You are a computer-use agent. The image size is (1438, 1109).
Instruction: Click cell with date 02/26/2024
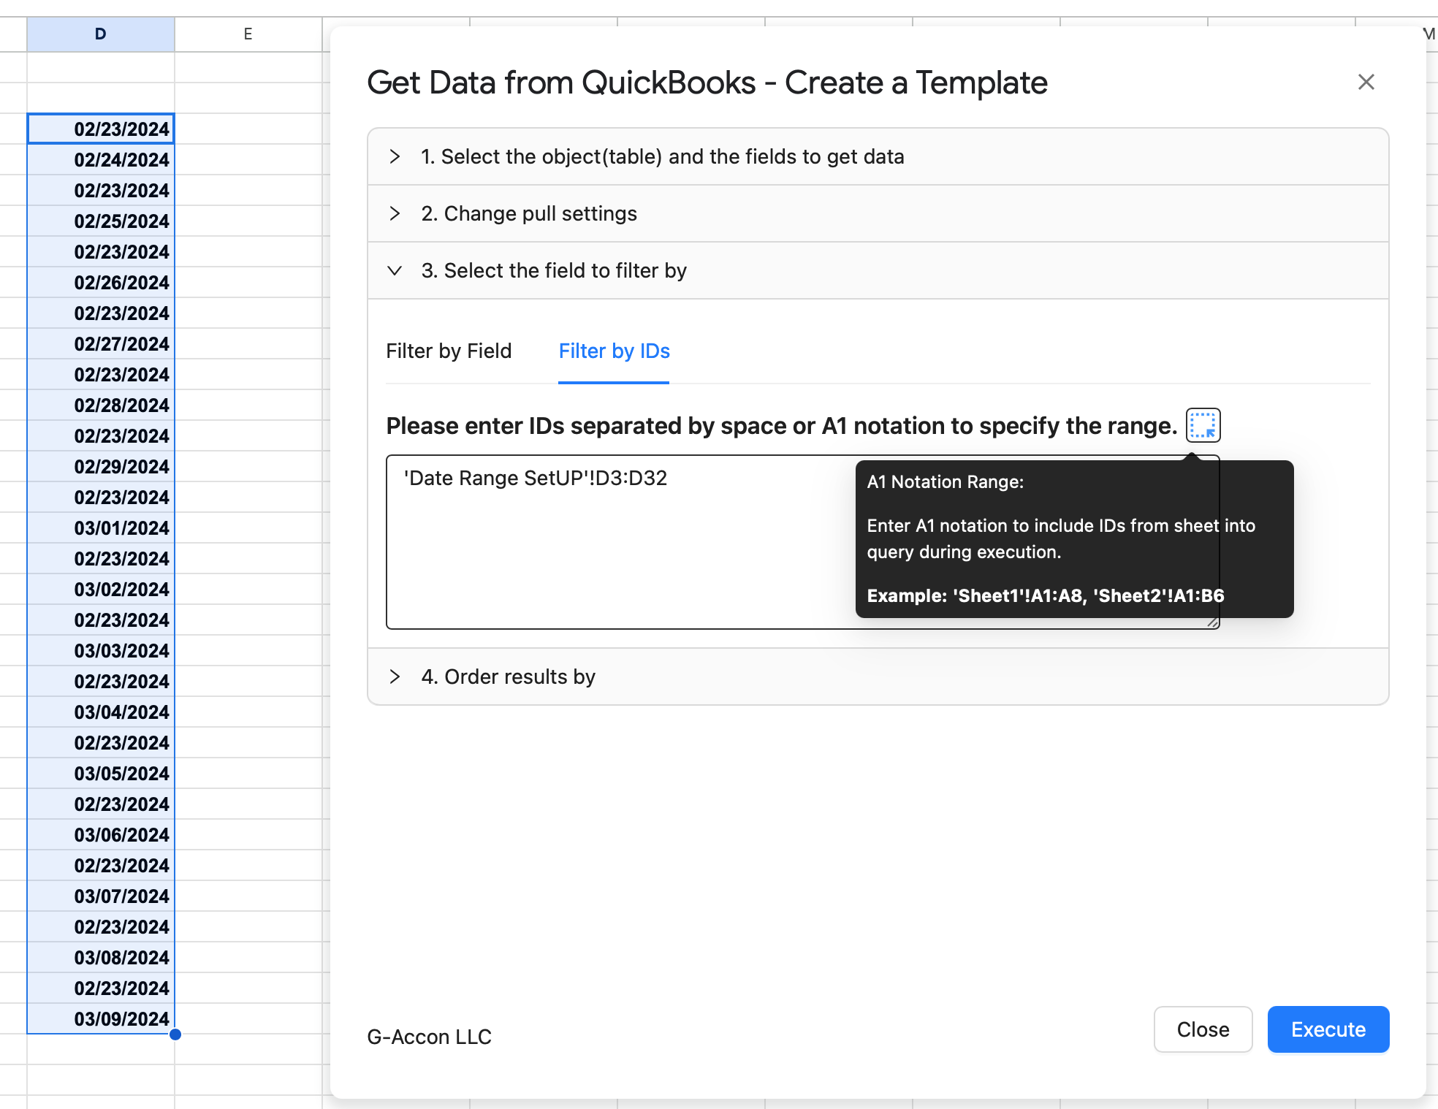101,282
